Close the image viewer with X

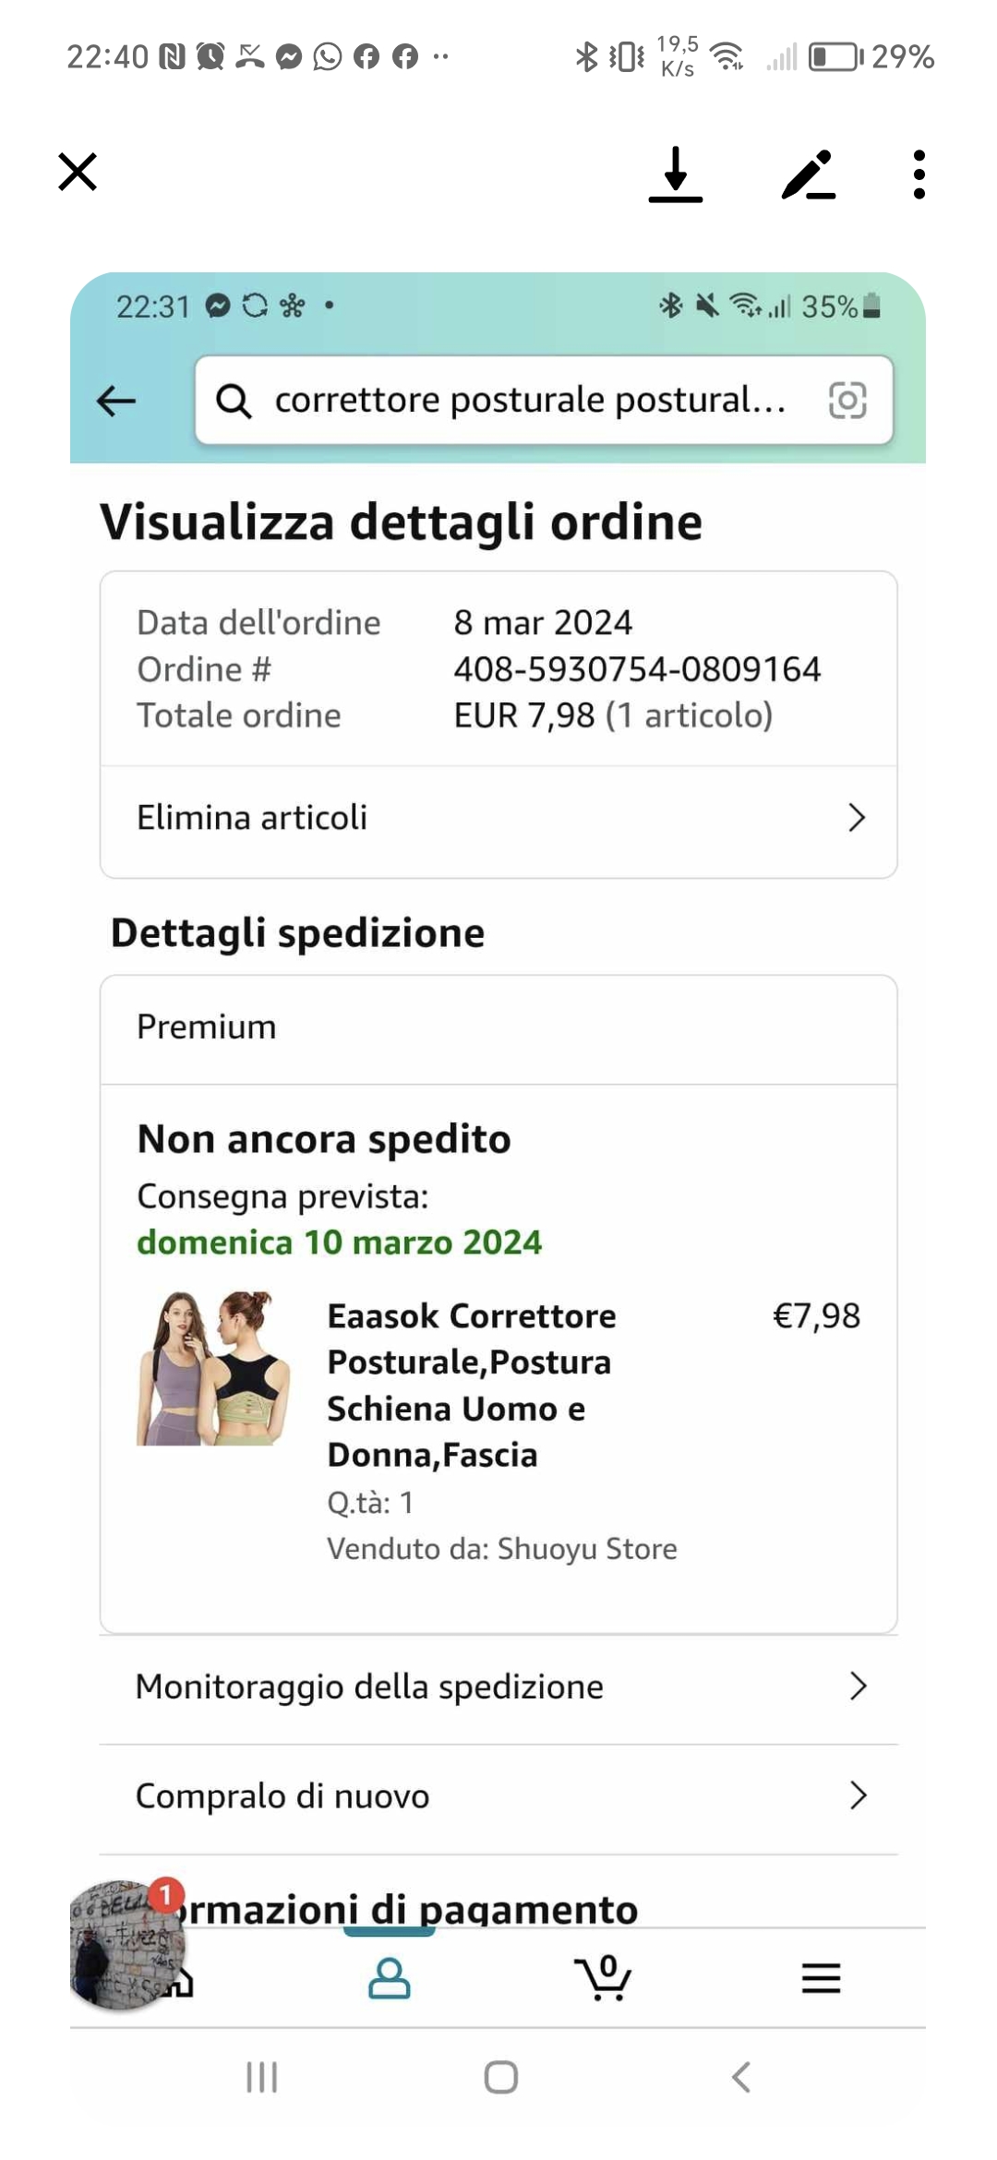tap(78, 172)
